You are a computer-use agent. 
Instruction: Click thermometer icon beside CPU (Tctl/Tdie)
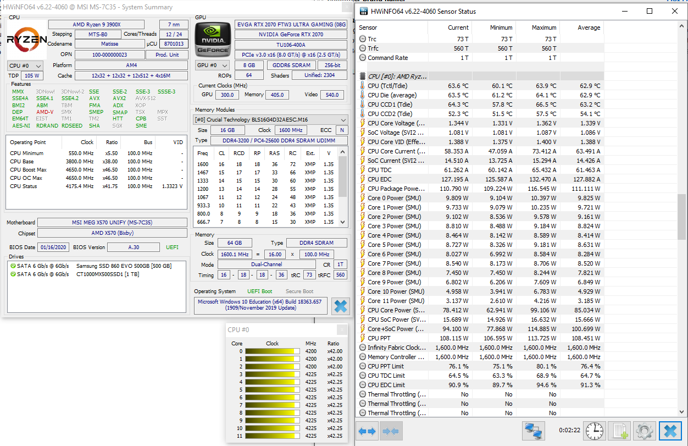(363, 86)
